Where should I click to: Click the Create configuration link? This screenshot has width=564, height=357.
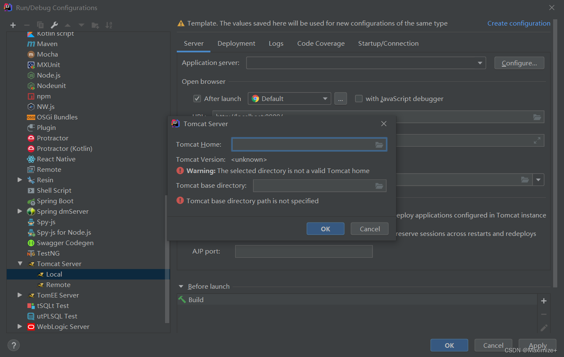tap(519, 23)
